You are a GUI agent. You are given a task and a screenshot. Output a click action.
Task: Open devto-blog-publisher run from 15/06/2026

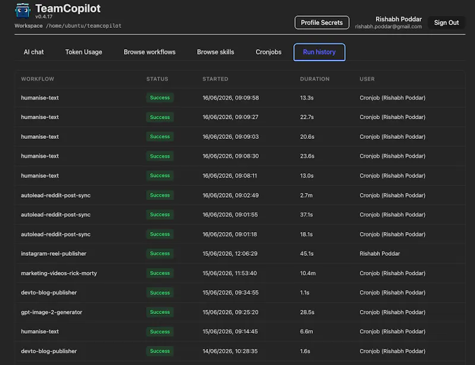pos(240,293)
